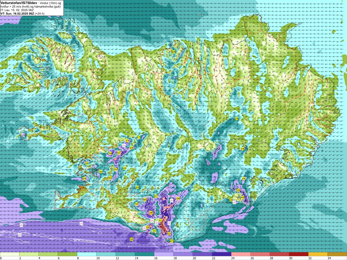Viewport: 347px width, 260px height.
Task: Pick the 22–24 m/s deep indigo legend swatch
Action: (221, 254)
